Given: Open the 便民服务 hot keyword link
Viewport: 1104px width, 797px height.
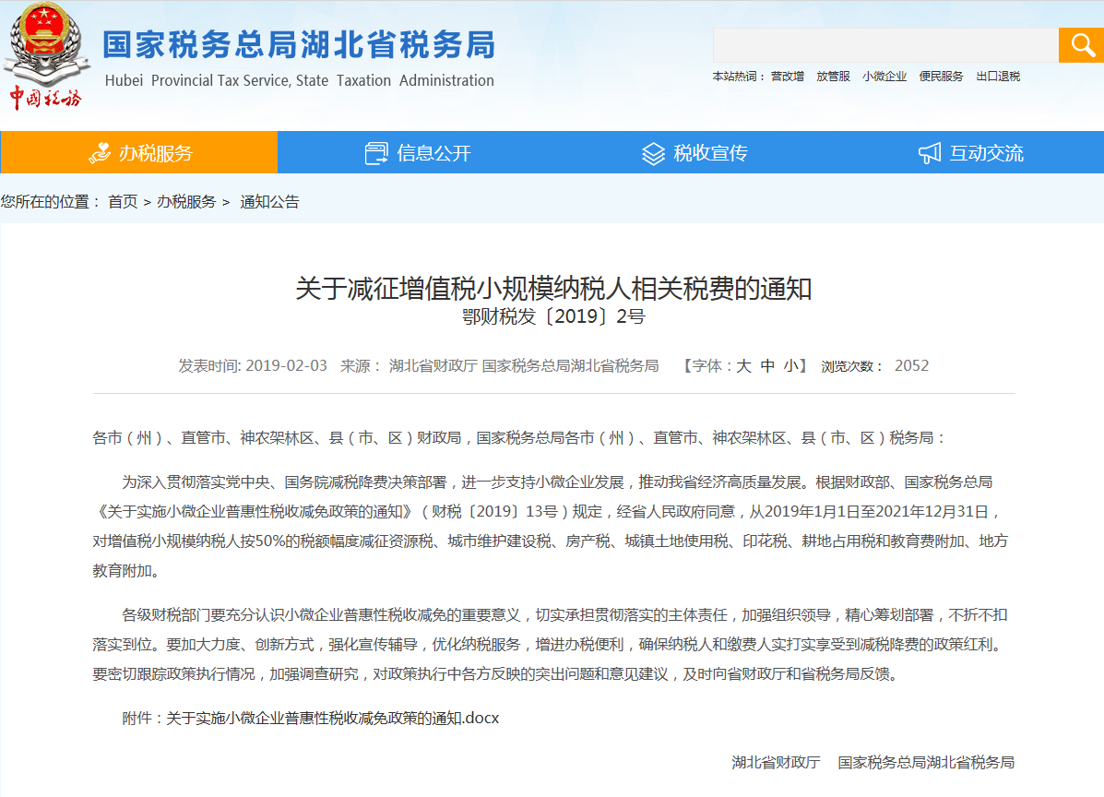Looking at the screenshot, I should coord(941,77).
